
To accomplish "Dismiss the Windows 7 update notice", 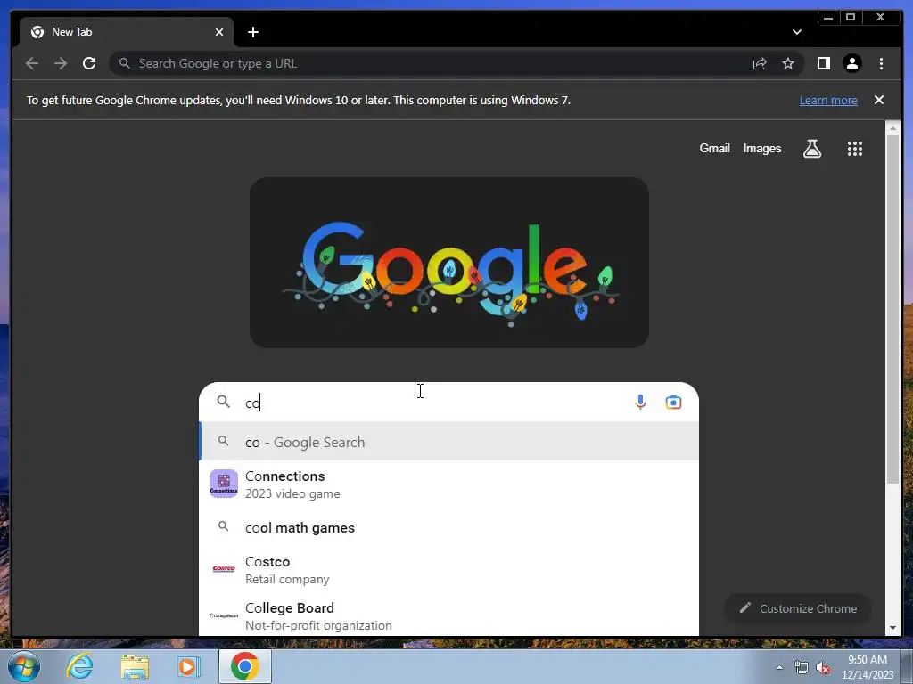I will [x=879, y=100].
